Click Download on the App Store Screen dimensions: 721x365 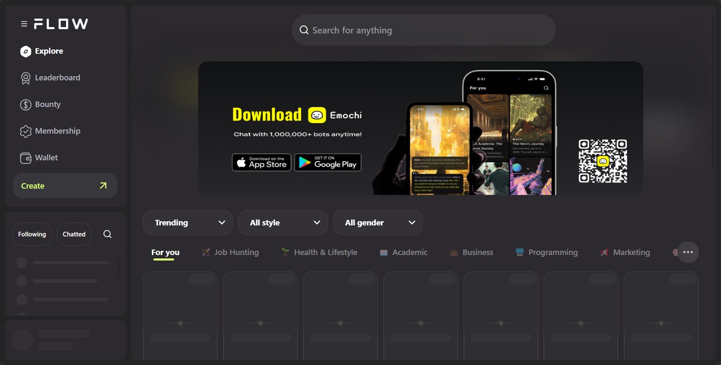pyautogui.click(x=262, y=162)
